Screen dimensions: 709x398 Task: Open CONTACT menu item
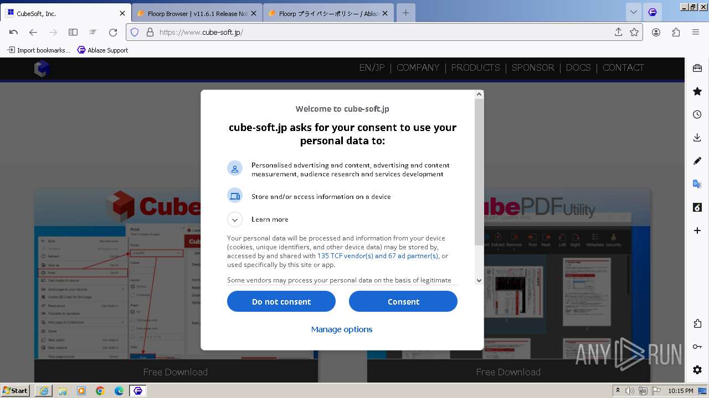[x=623, y=67]
